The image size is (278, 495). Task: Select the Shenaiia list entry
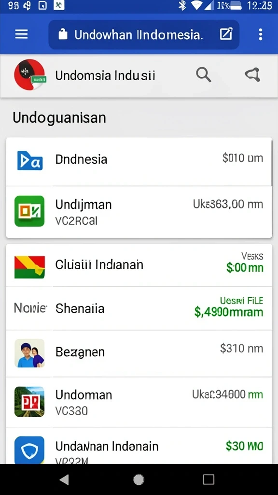click(139, 308)
